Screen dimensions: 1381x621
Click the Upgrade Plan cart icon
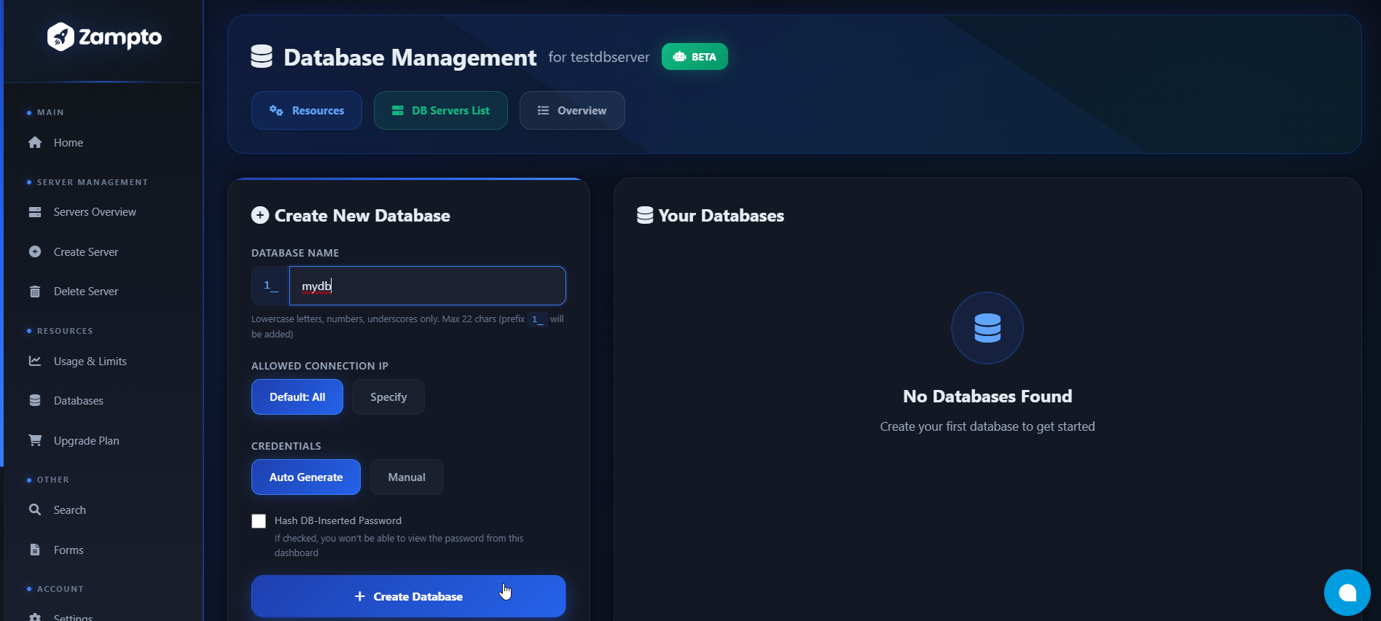(x=35, y=440)
